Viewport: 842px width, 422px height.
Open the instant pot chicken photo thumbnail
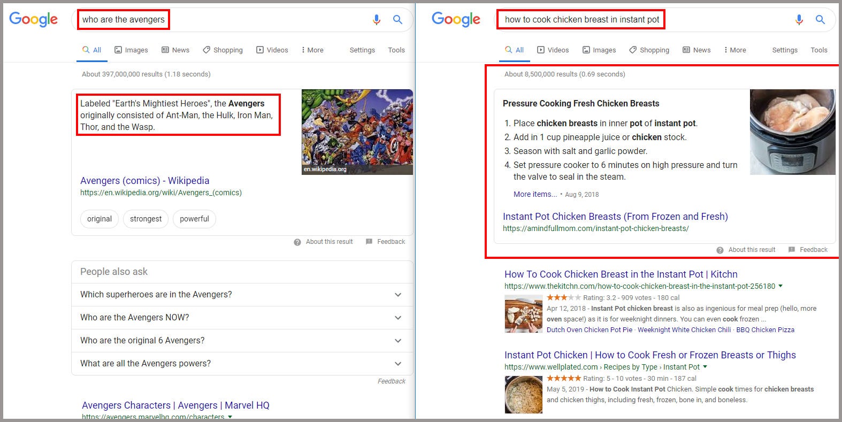click(x=792, y=132)
